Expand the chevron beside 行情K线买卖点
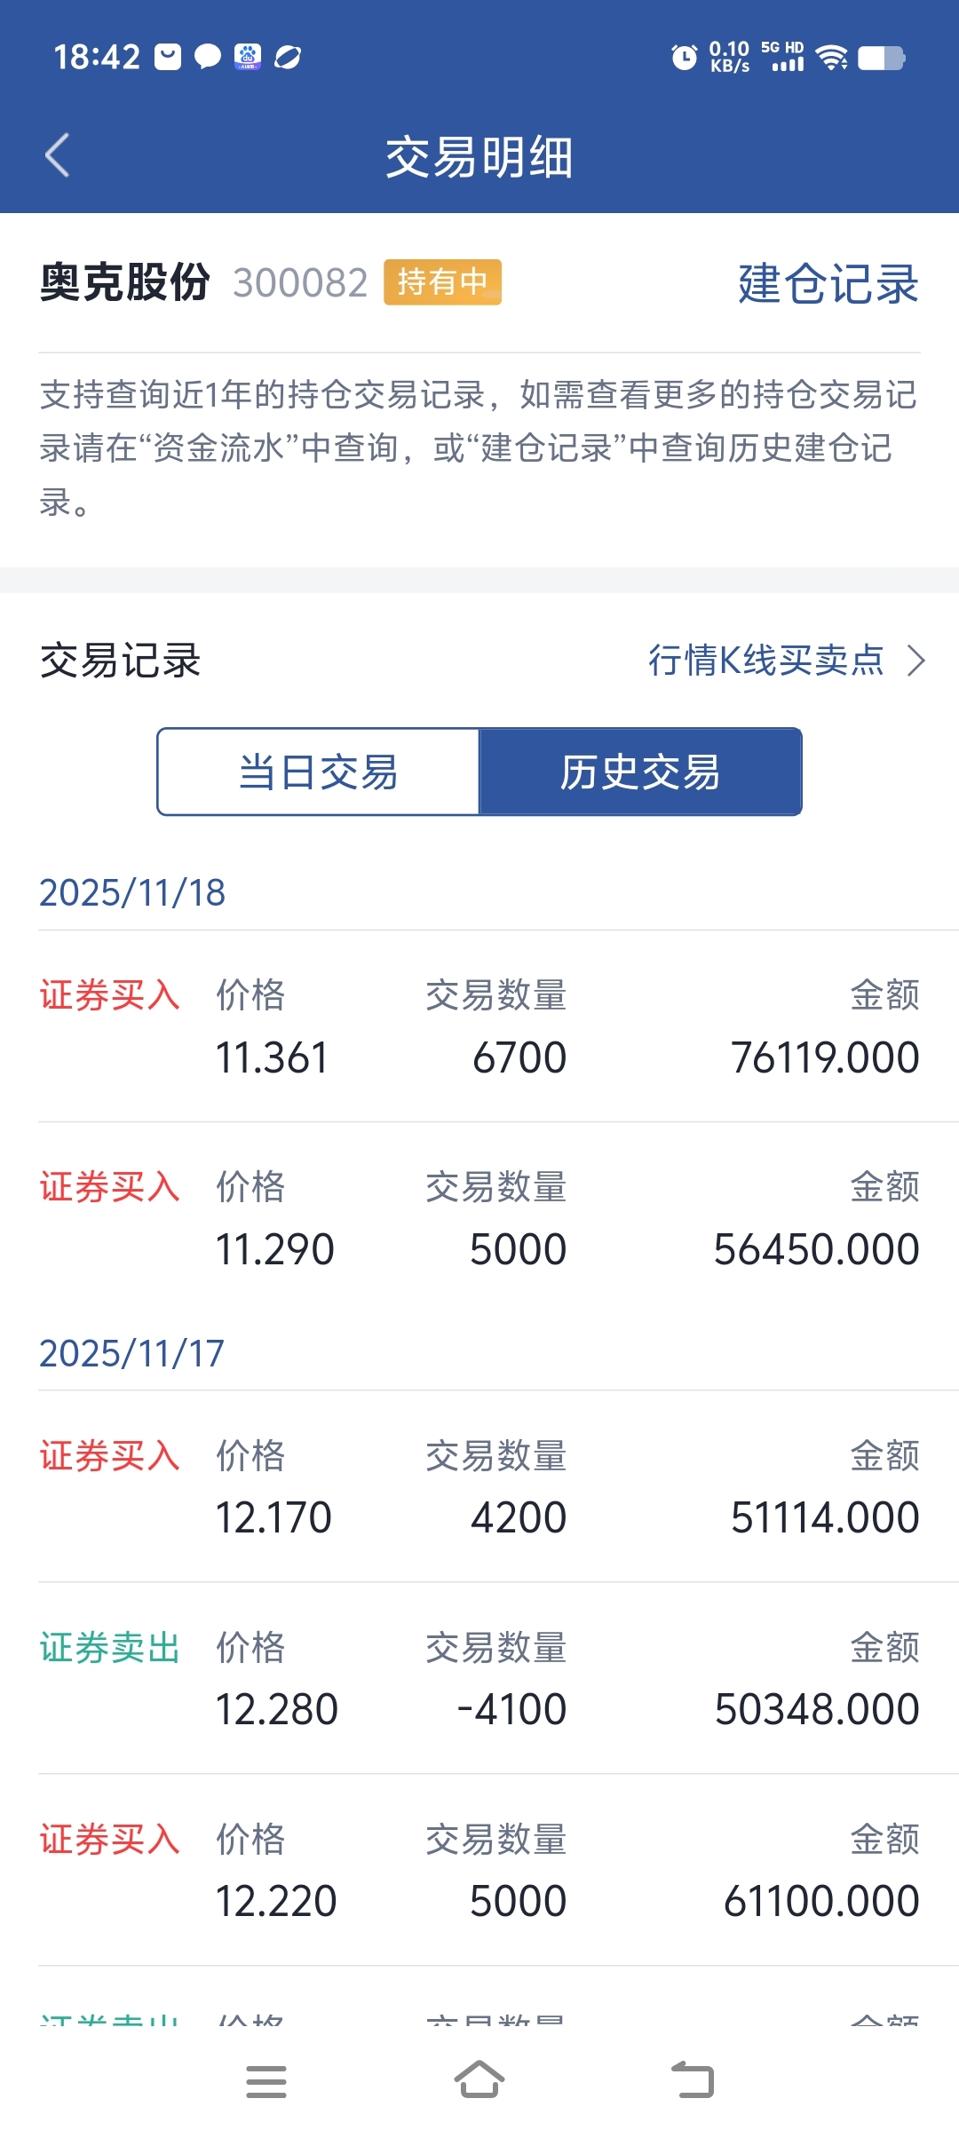This screenshot has height=2138, width=959. pos(916,661)
